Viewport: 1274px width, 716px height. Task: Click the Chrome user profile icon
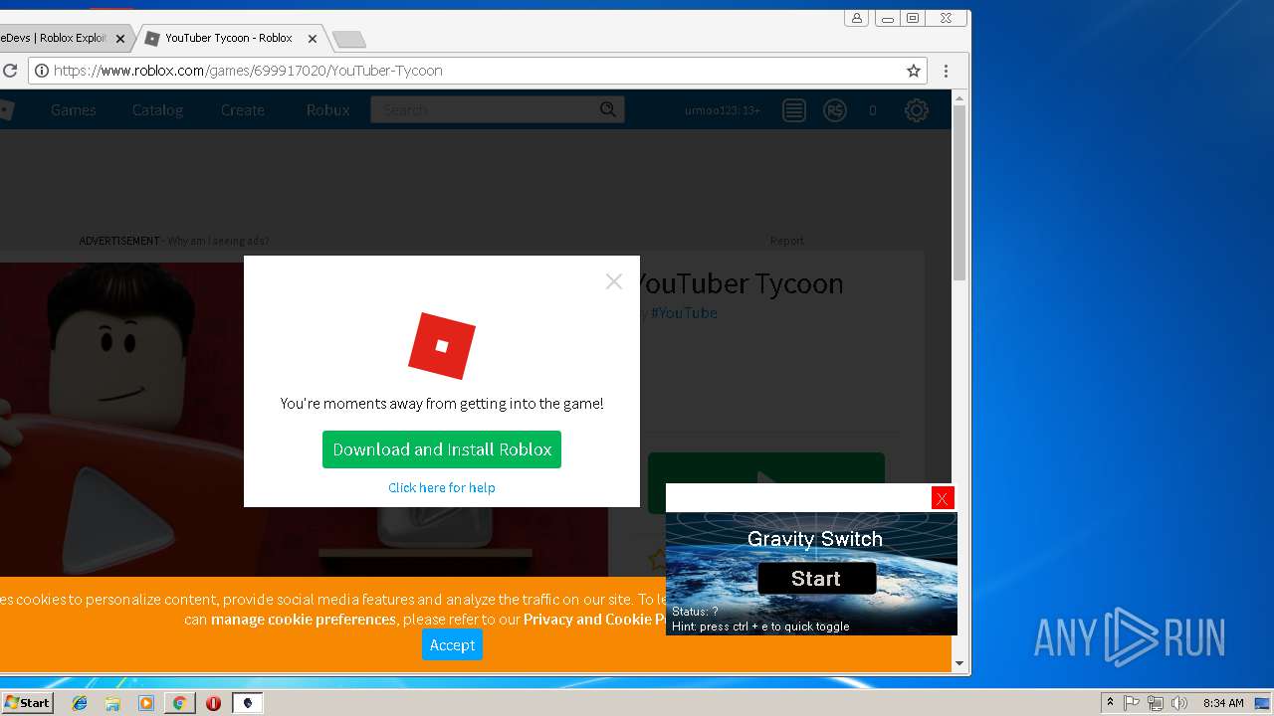coord(856,18)
